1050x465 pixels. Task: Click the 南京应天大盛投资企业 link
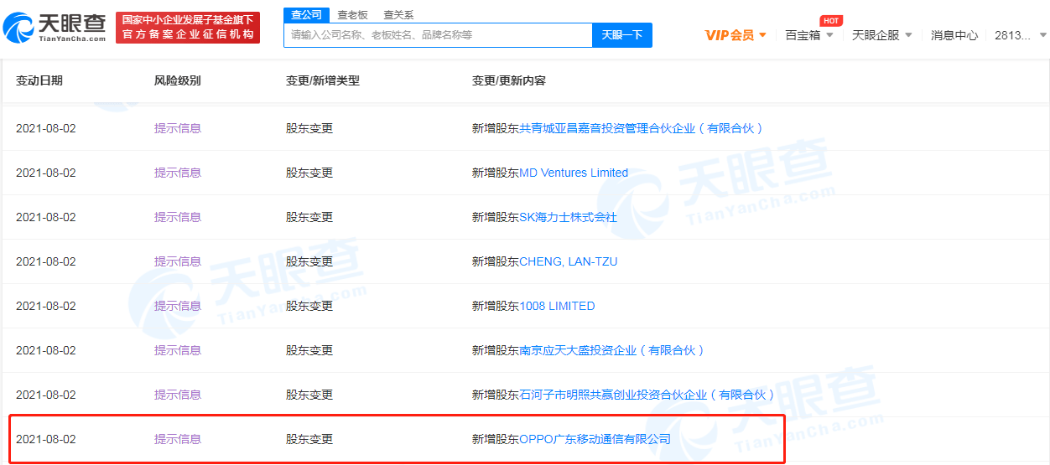[611, 350]
